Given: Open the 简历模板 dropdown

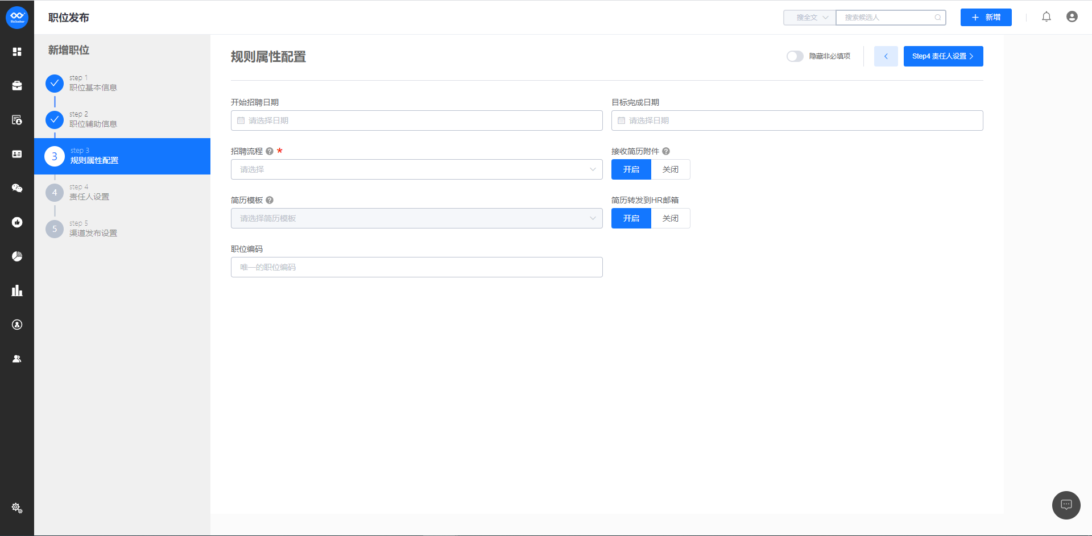Looking at the screenshot, I should coord(417,218).
